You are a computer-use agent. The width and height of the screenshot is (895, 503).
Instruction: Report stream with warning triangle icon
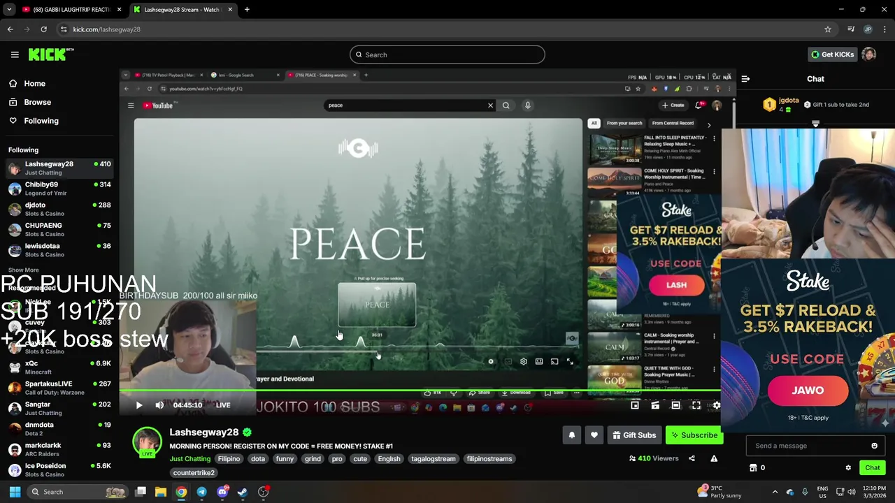(x=714, y=458)
